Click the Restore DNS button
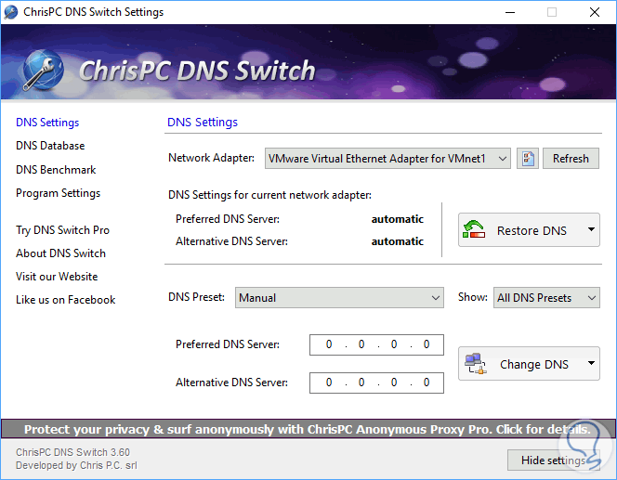 tap(529, 230)
